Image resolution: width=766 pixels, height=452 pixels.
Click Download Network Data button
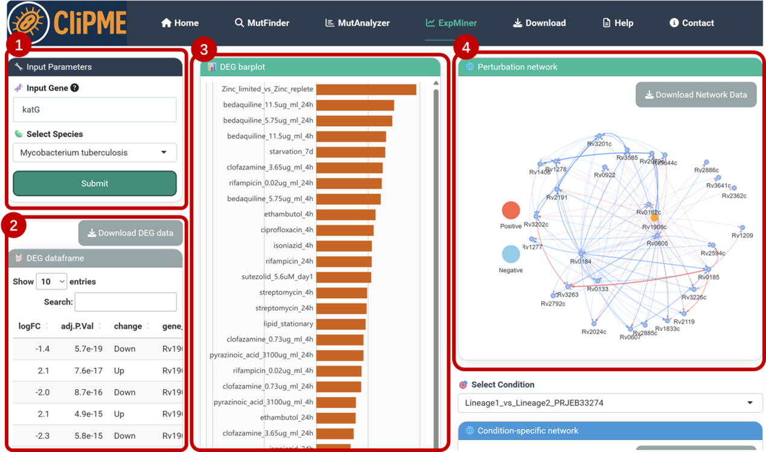point(695,95)
